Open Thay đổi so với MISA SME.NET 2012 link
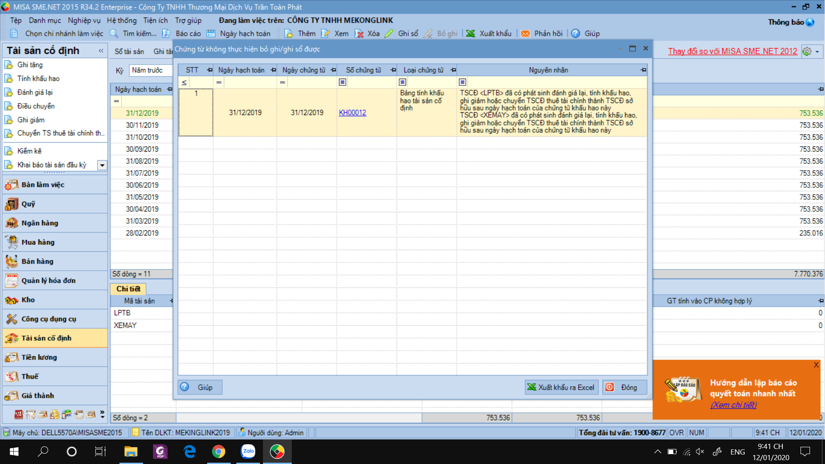Image resolution: width=825 pixels, height=464 pixels. tap(732, 51)
